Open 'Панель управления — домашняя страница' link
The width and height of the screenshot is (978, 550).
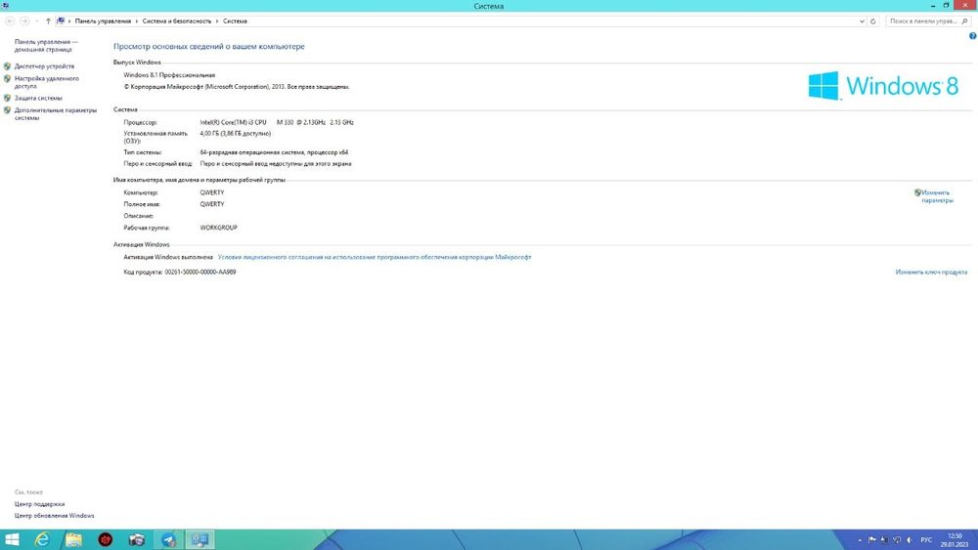46,46
